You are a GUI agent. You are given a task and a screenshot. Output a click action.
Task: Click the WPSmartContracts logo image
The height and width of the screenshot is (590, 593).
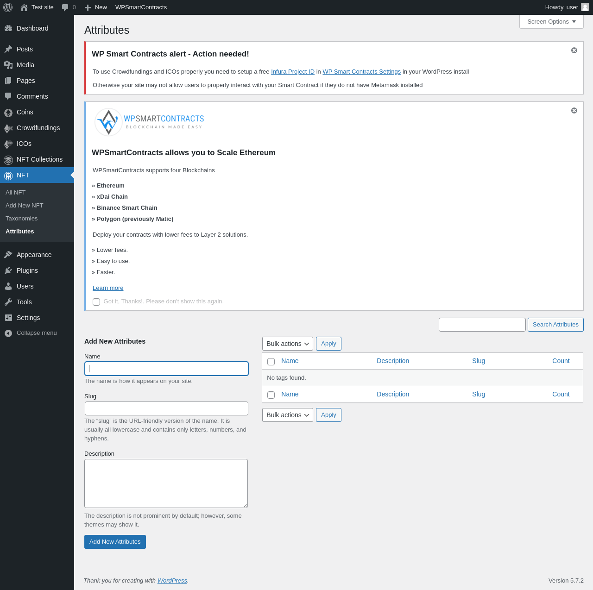point(149,122)
